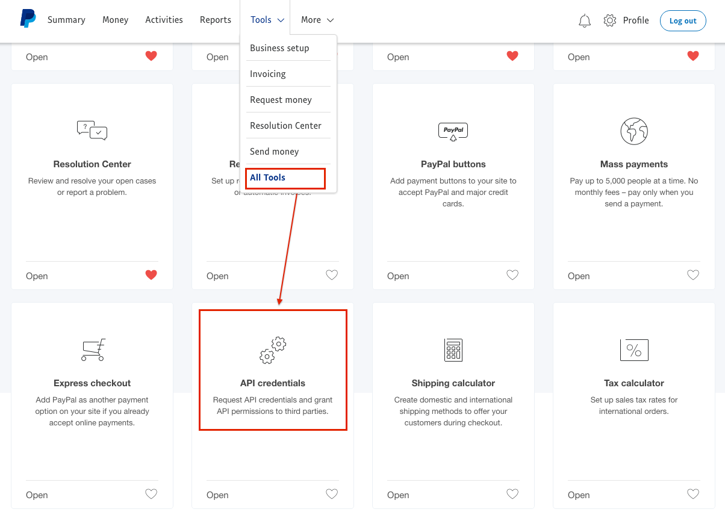This screenshot has height=518, width=725.
Task: Click 'Pay up to 5,000 people' description
Action: click(x=634, y=193)
